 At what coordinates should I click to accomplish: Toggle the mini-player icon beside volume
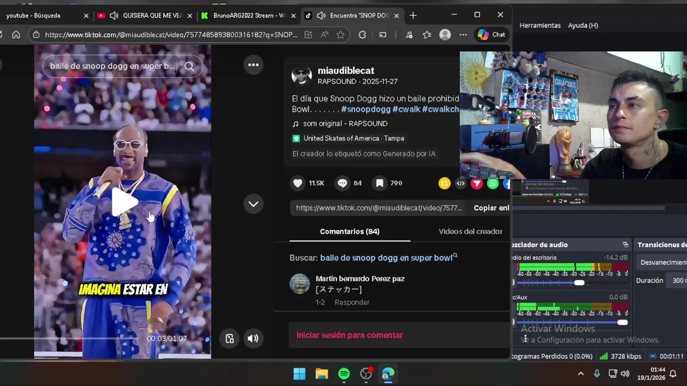(x=230, y=338)
